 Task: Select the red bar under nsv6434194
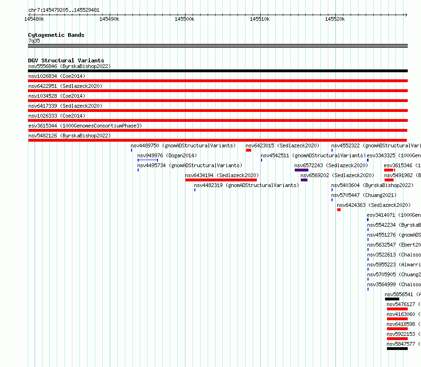(x=221, y=180)
